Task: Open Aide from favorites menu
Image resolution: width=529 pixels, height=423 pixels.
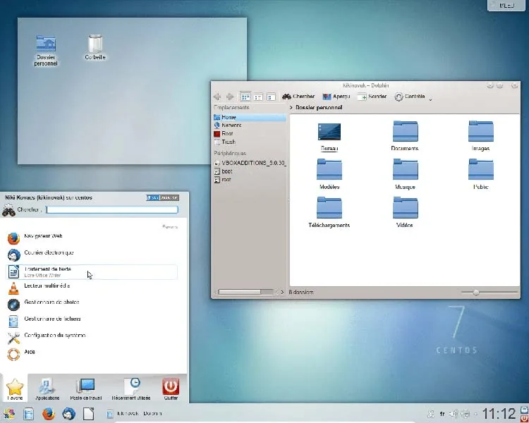Action: (x=92, y=354)
